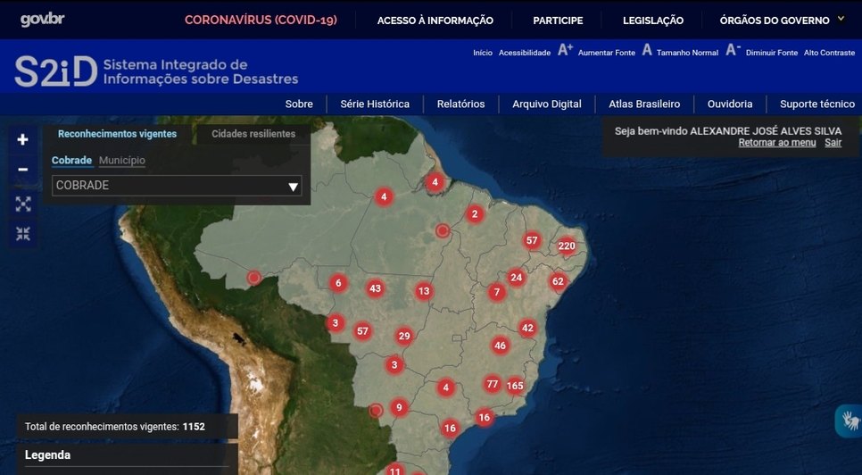Open the 46 cluster marker
Viewport: 862px width, 475px height.
[x=500, y=346]
